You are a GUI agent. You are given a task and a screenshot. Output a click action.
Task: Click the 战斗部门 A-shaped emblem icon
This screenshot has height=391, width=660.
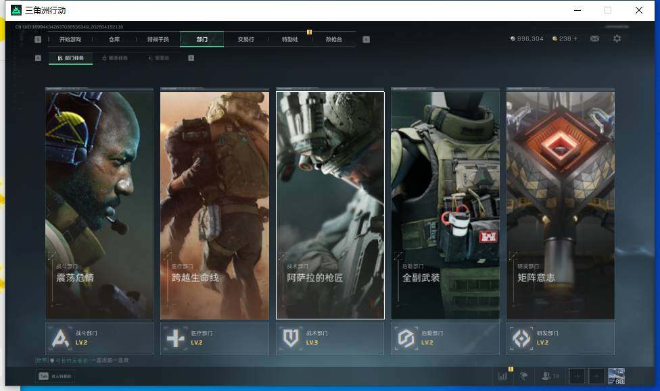point(60,338)
